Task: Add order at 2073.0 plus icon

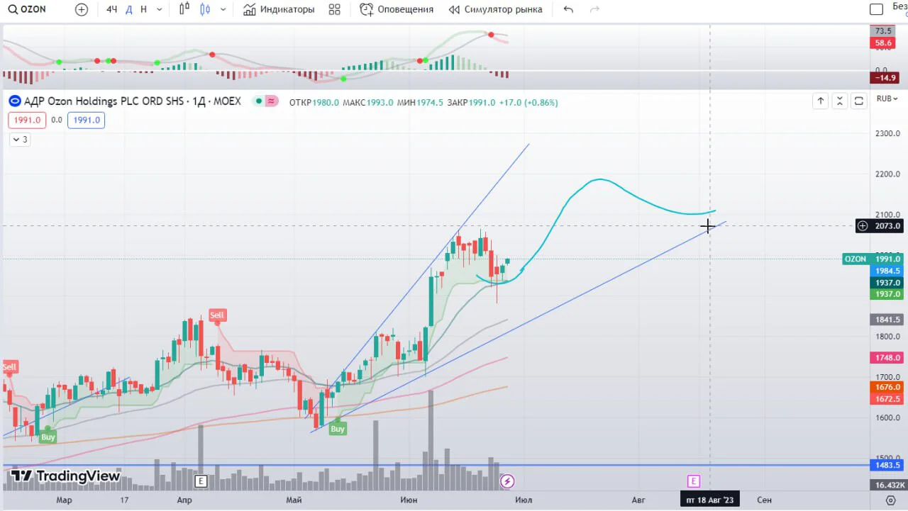Action: [x=863, y=226]
